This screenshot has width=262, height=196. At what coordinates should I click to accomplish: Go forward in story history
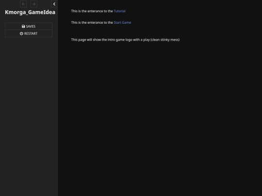point(34,4)
